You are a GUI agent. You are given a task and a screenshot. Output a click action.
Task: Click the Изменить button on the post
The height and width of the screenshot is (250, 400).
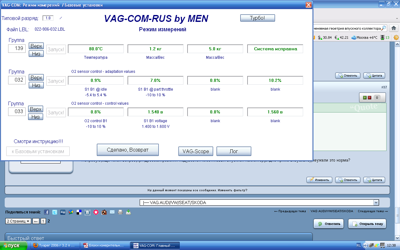click(319, 180)
